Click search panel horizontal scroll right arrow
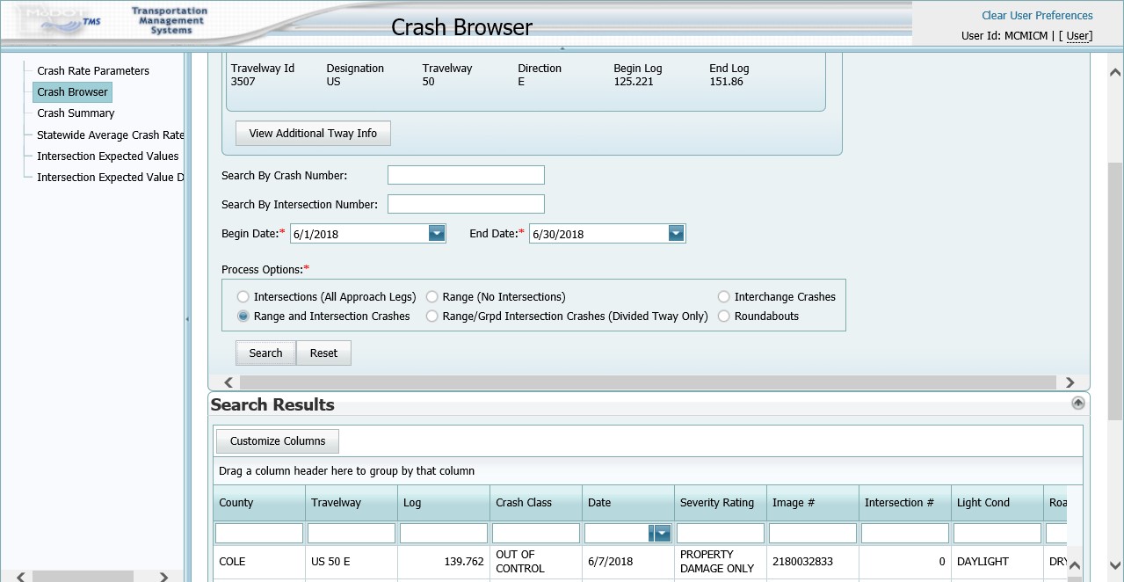 1070,382
